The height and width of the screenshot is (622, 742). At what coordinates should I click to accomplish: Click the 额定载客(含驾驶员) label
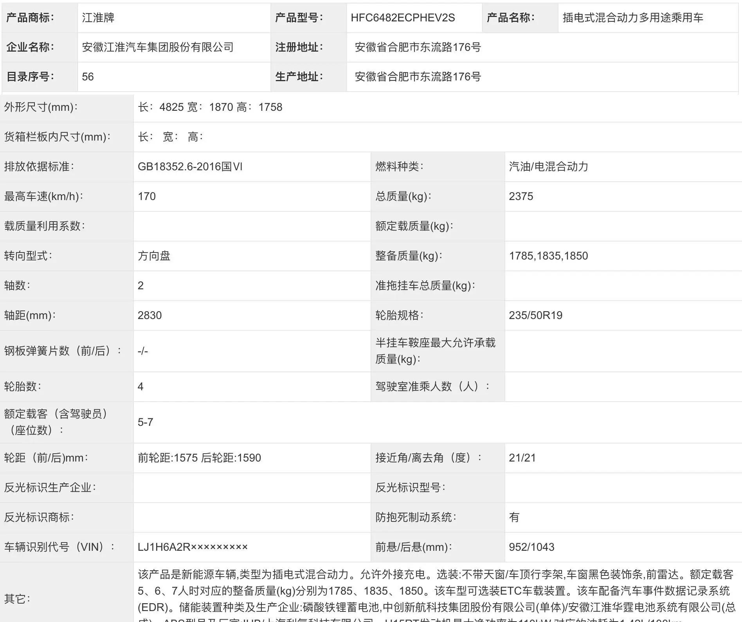click(56, 422)
